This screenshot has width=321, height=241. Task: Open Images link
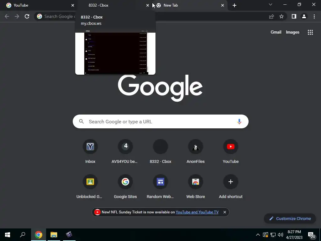(x=292, y=32)
